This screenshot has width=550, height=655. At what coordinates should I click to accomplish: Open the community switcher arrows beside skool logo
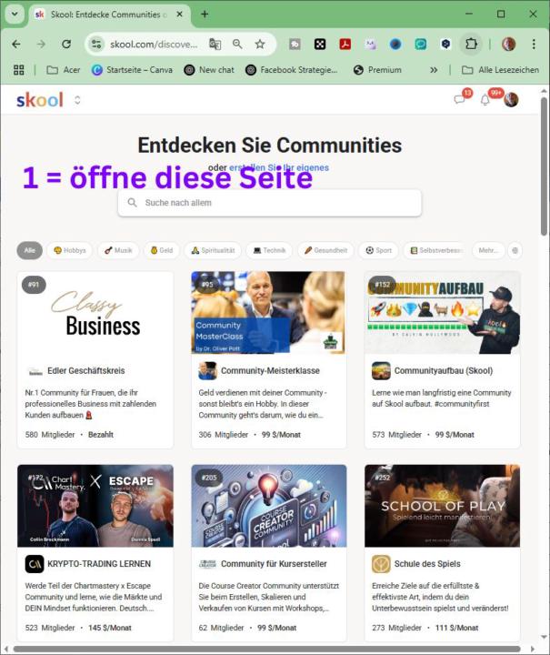click(x=77, y=100)
